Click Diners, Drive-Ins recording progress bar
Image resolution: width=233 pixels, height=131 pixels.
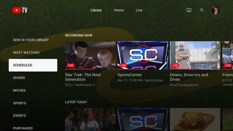(x=195, y=69)
